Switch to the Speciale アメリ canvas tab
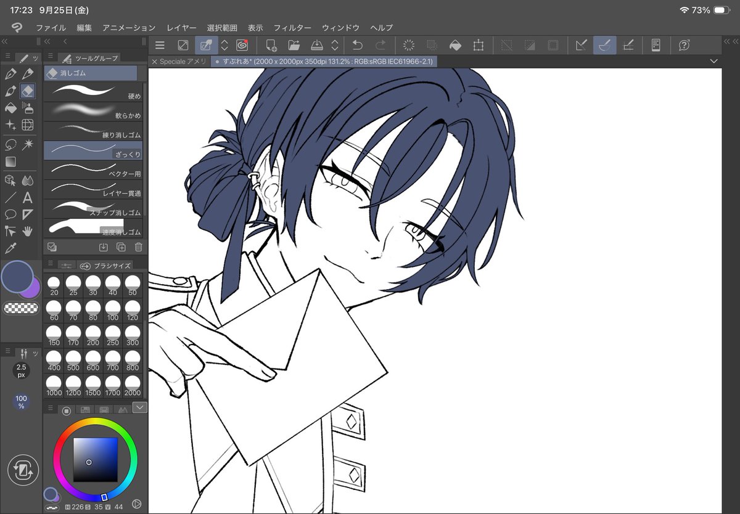Screen dimensions: 740x514 [179, 62]
